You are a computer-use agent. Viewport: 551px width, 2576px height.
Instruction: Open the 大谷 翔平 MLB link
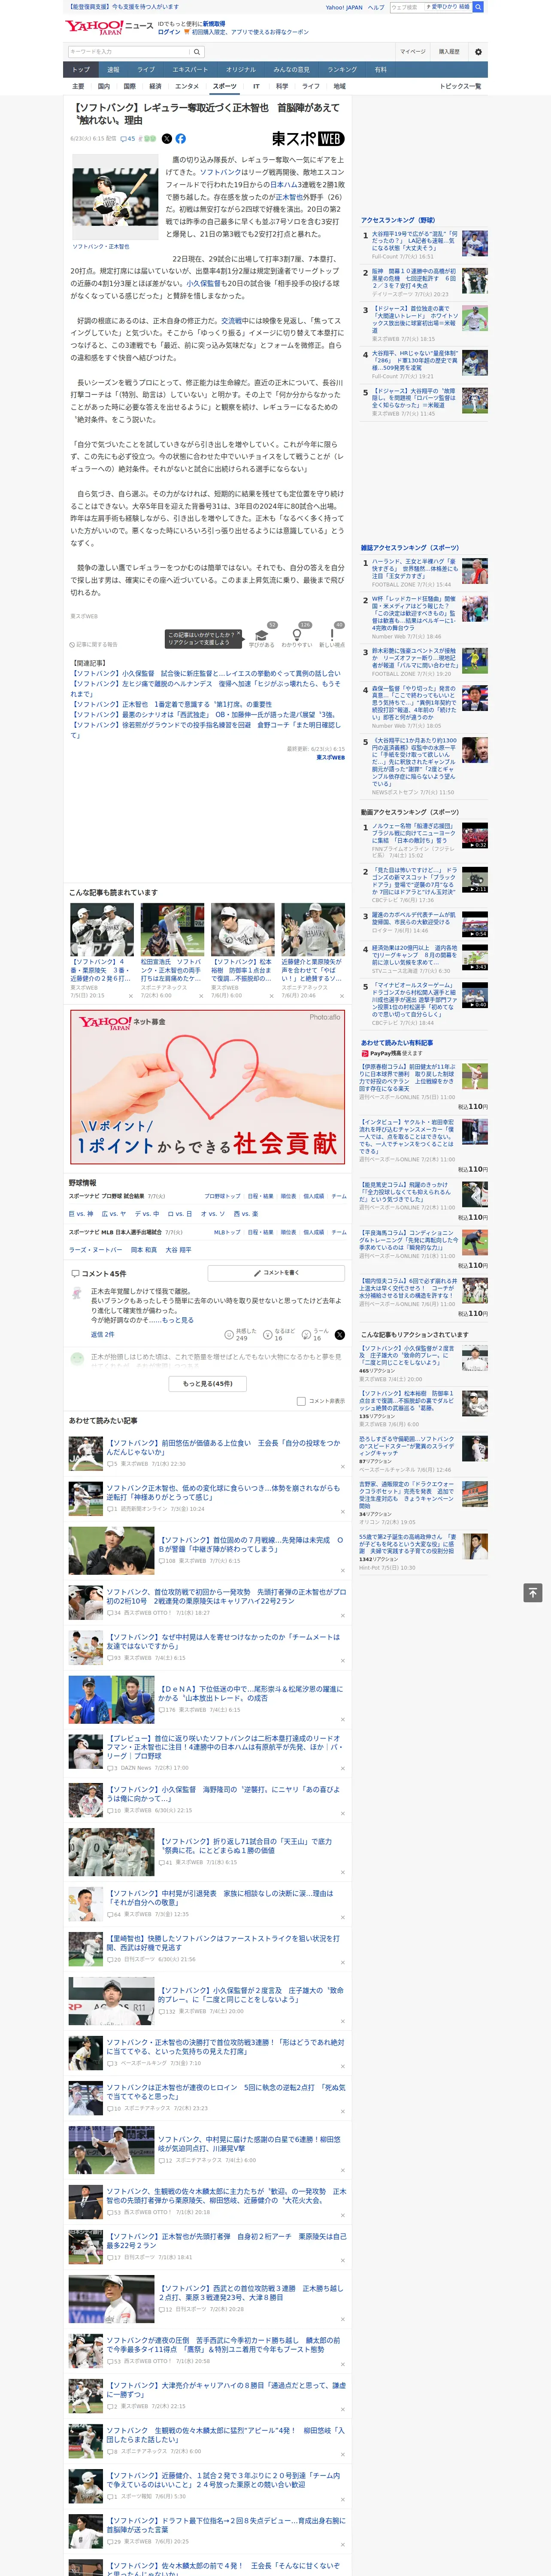tap(178, 1250)
